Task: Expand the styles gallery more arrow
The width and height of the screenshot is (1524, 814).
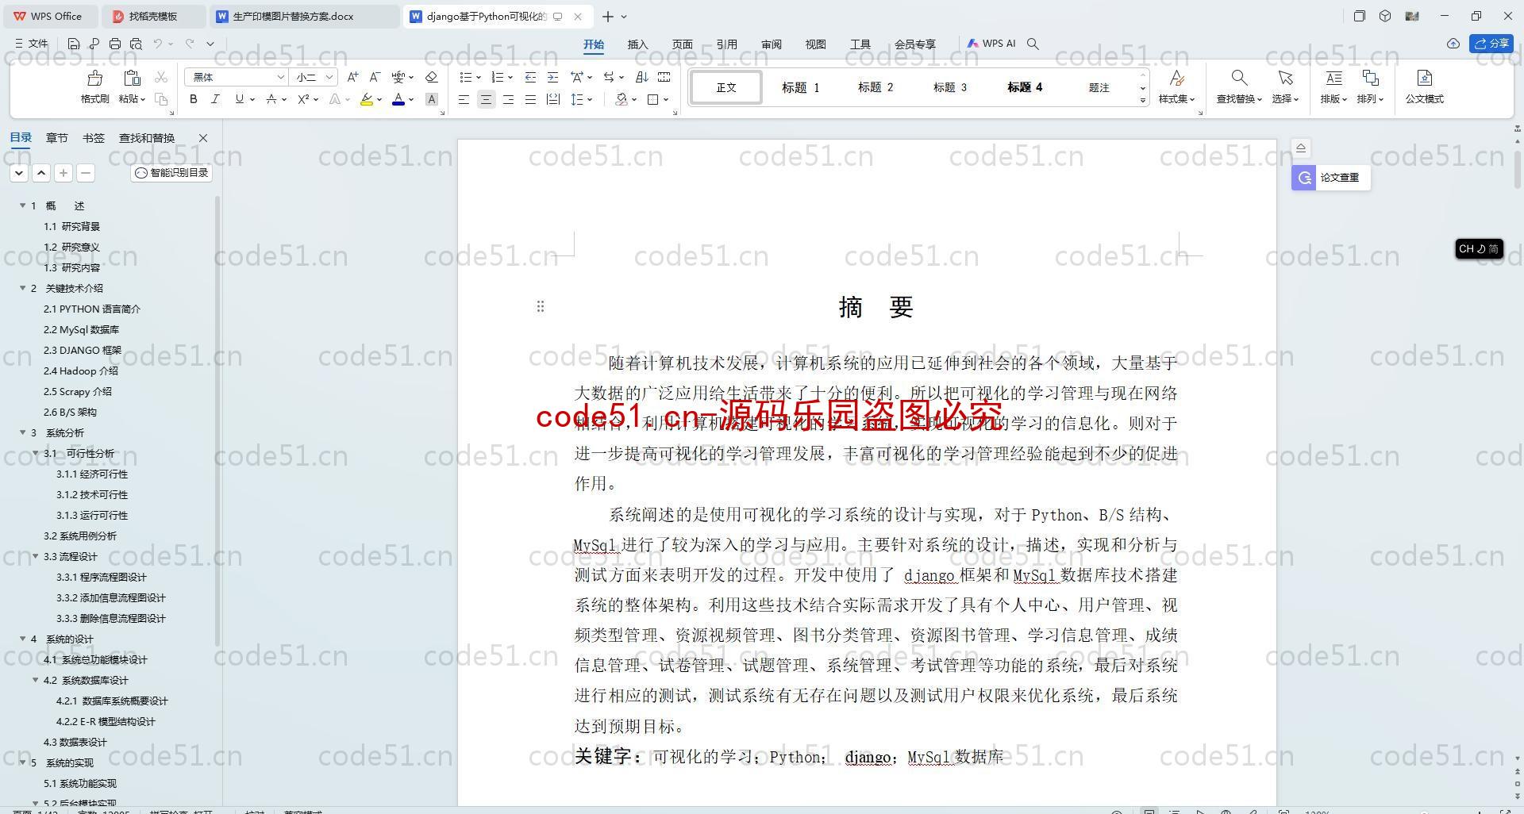Action: [1143, 100]
